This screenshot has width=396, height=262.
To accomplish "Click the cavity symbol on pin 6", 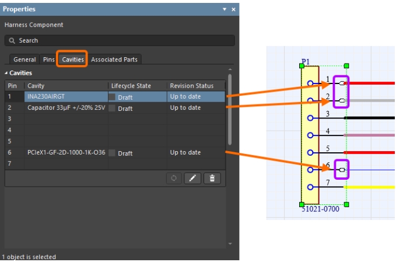I will coord(342,170).
